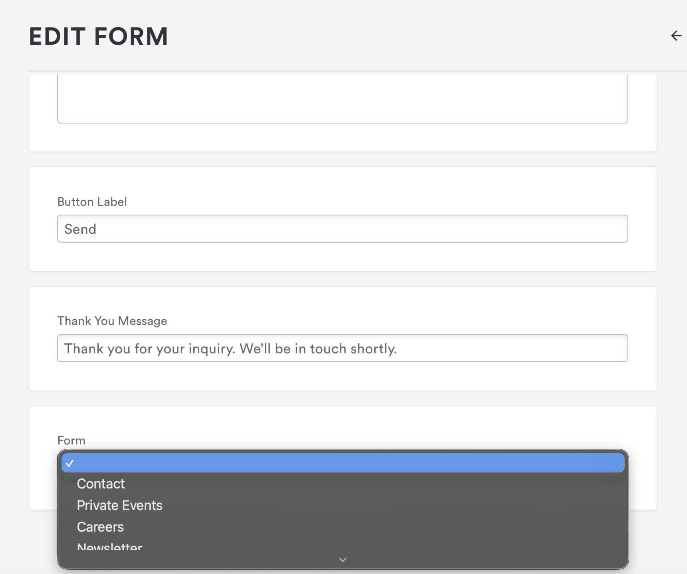Viewport: 687px width, 574px height.
Task: Click the EDIT FORM page heading
Action: point(99,36)
